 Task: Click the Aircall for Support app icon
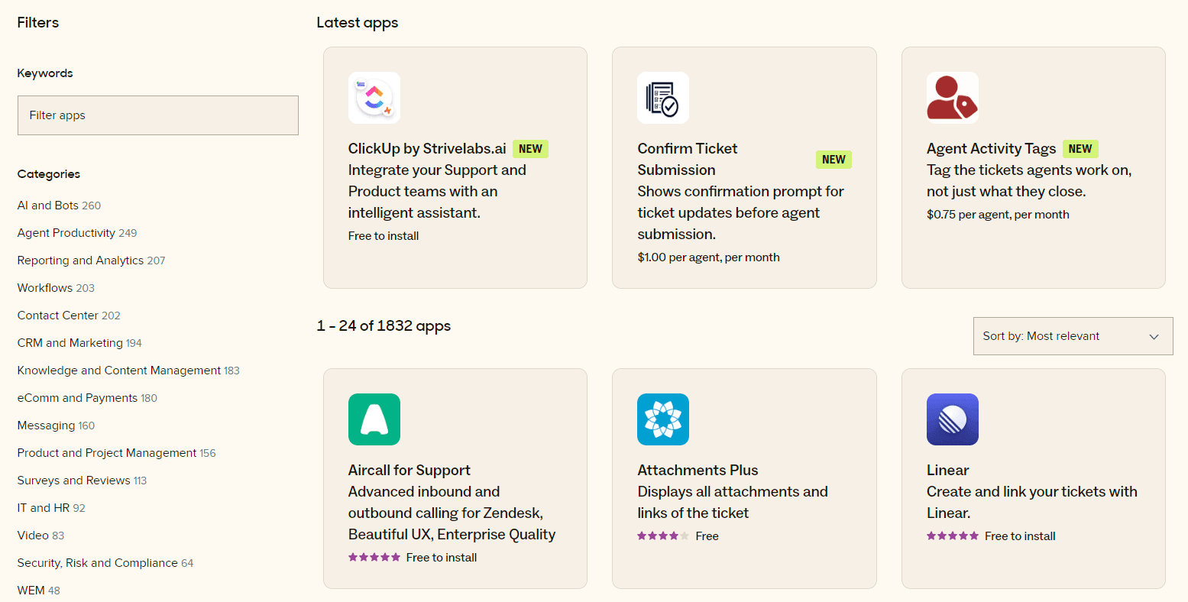(x=374, y=419)
